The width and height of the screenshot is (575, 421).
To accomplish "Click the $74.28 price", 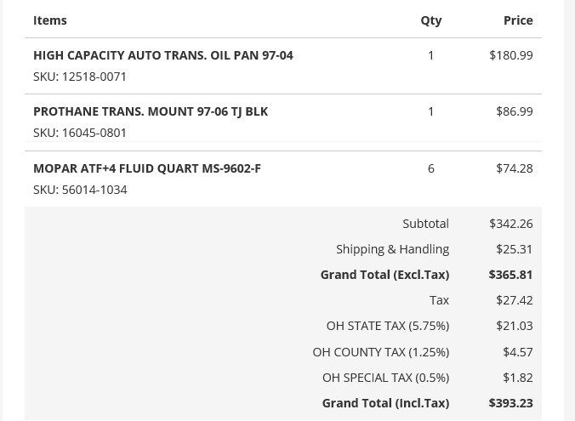I will pyautogui.click(x=514, y=168).
